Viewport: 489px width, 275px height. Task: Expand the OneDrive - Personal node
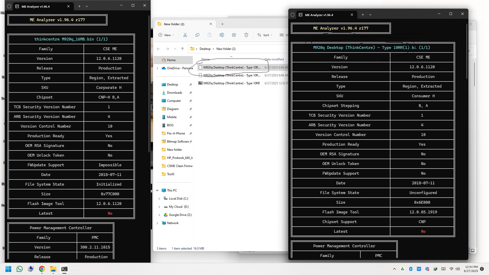pos(157,68)
